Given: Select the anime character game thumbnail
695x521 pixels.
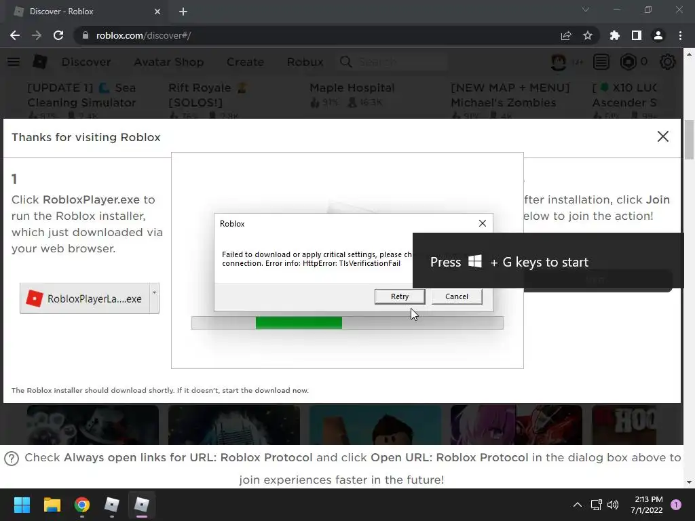Looking at the screenshot, I should click(516, 425).
